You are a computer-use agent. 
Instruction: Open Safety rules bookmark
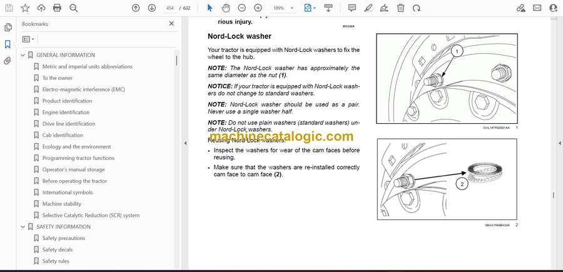(x=56, y=261)
